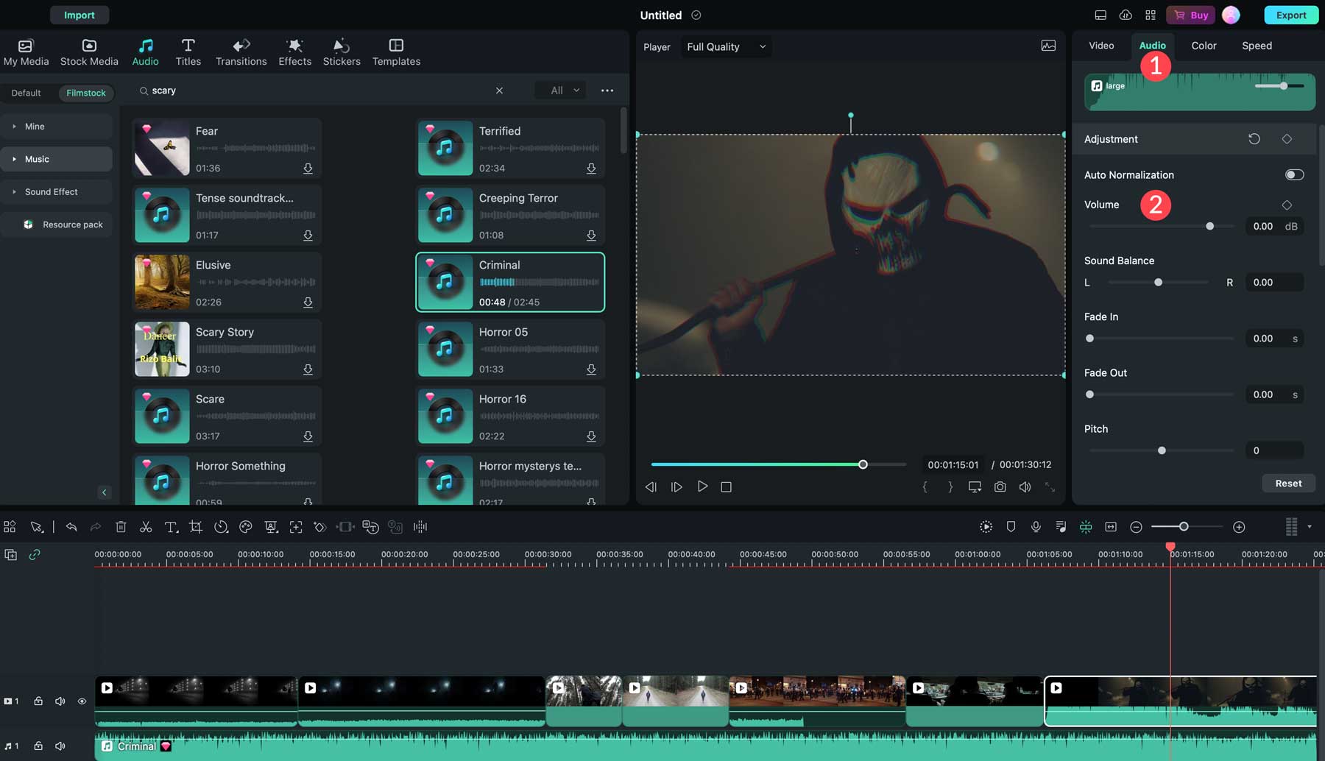Select the Split scissors tool in timeline toolbar
Image resolution: width=1325 pixels, height=761 pixels.
pyautogui.click(x=146, y=527)
